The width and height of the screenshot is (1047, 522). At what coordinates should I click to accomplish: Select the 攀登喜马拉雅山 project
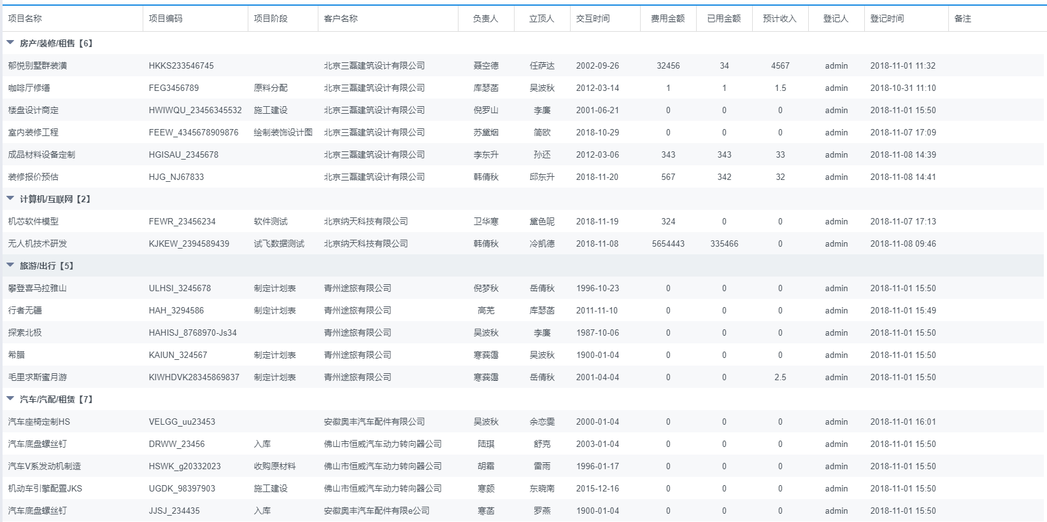pos(38,288)
